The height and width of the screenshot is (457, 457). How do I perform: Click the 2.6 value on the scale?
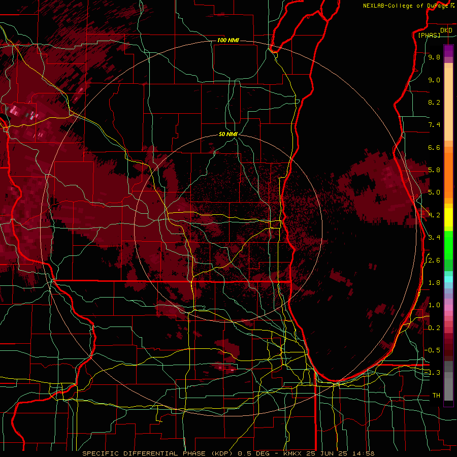(434, 260)
